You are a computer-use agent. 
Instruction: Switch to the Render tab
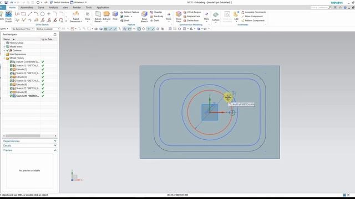pyautogui.click(x=77, y=7)
